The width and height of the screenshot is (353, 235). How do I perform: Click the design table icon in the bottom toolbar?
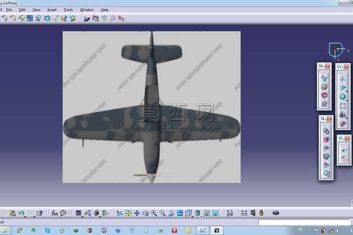pyautogui.click(x=78, y=213)
